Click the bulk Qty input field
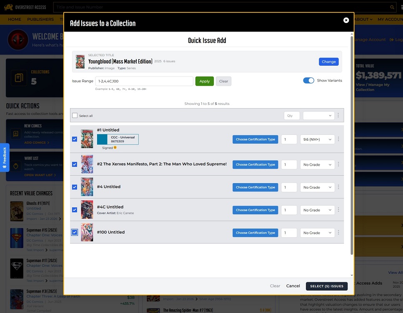 point(292,116)
